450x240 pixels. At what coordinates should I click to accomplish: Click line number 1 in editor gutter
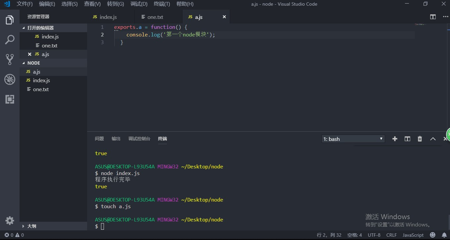click(x=102, y=27)
